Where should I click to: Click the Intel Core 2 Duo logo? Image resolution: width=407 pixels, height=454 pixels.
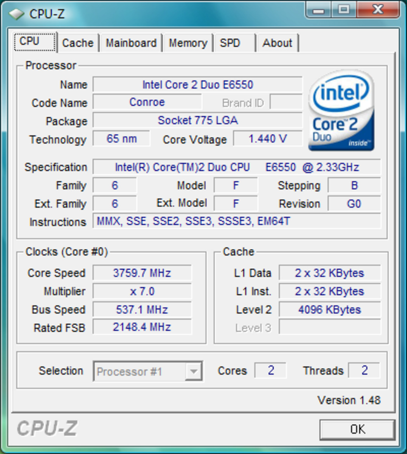(341, 111)
